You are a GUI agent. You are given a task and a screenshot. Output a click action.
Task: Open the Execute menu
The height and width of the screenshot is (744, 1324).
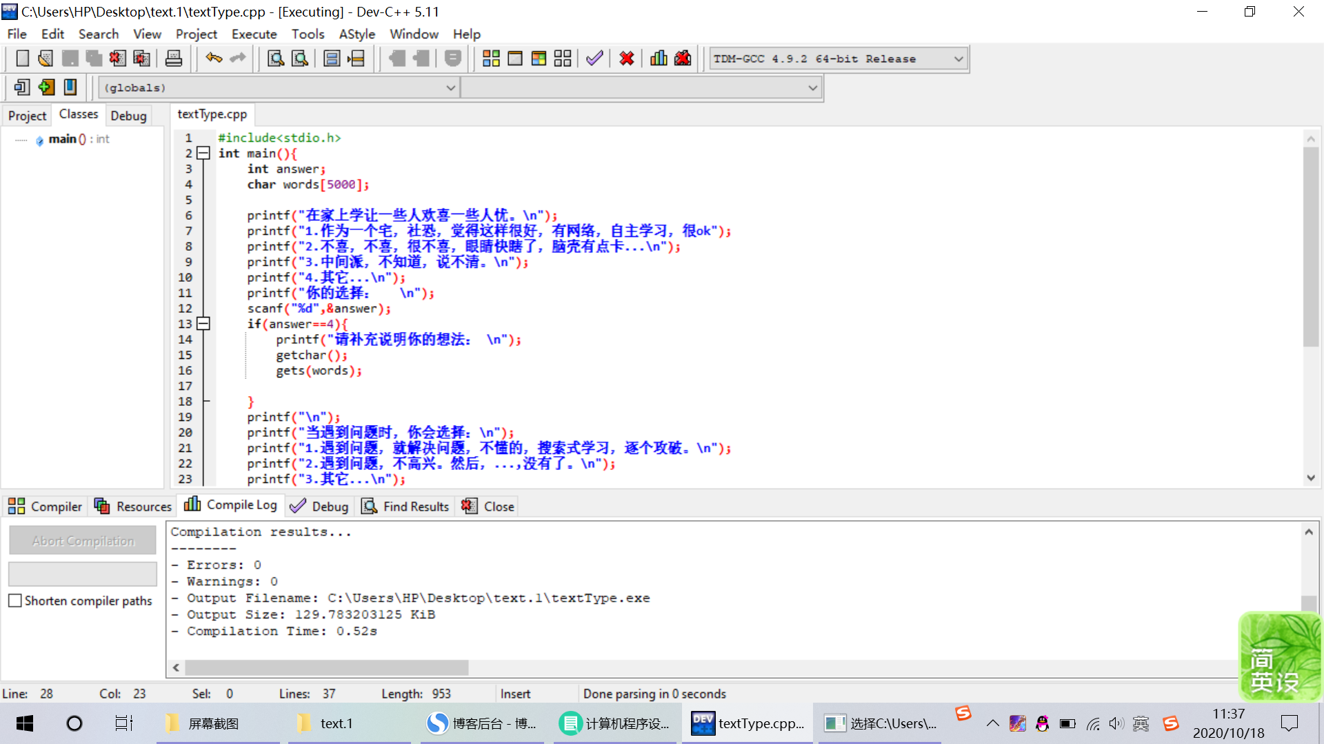tap(254, 34)
